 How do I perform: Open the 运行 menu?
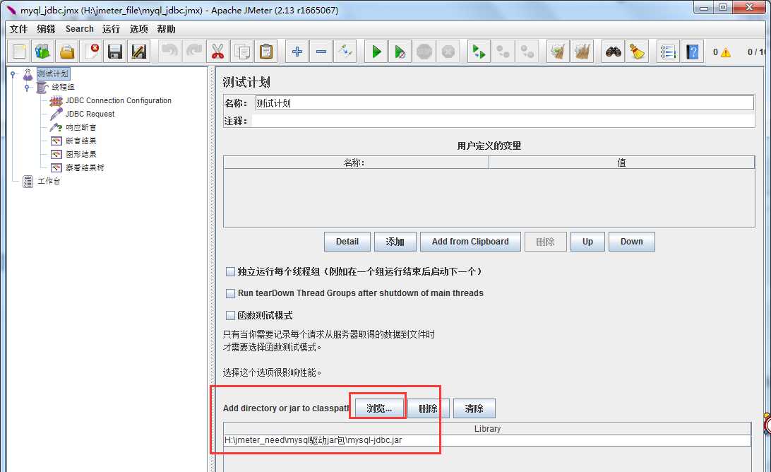click(111, 29)
